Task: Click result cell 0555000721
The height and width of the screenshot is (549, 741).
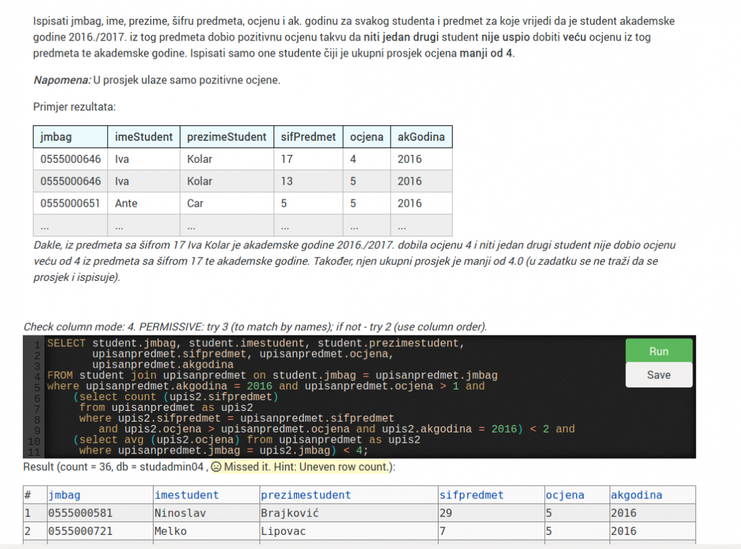Action: (x=100, y=531)
